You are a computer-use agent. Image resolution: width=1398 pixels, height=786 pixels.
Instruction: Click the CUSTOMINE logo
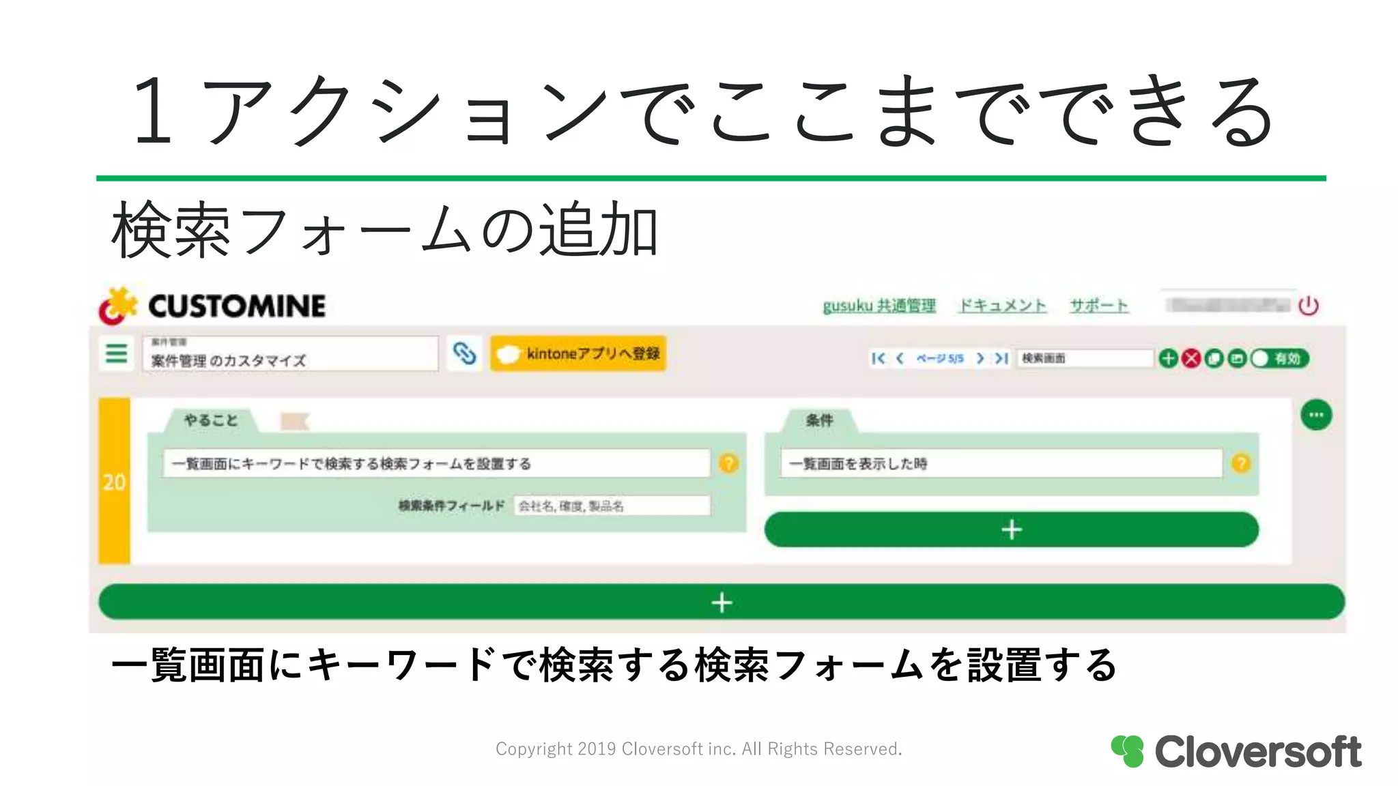tap(212, 306)
